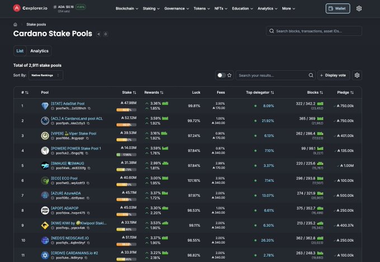This screenshot has height=262, width=380.
Task: Click the star favorites icon
Action: pos(229,75)
